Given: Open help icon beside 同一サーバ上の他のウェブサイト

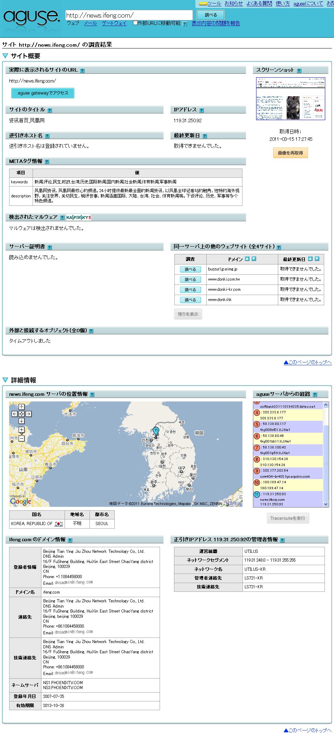Looking at the screenshot, I should click(x=279, y=247).
